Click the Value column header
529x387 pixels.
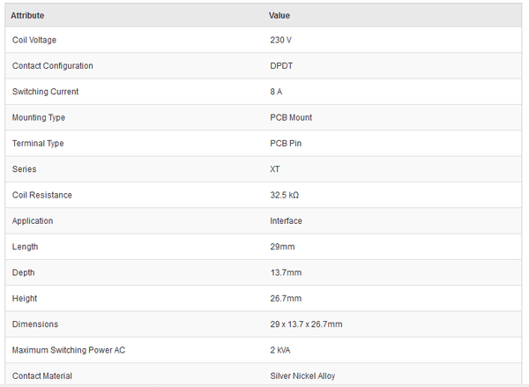click(x=279, y=15)
